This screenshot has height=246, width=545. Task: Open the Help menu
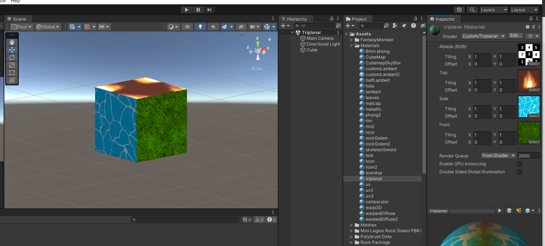(15, 1)
